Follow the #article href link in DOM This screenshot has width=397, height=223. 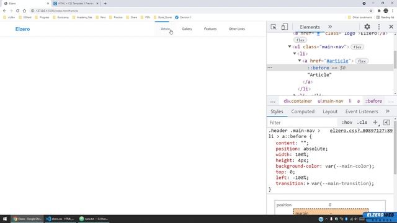337,61
